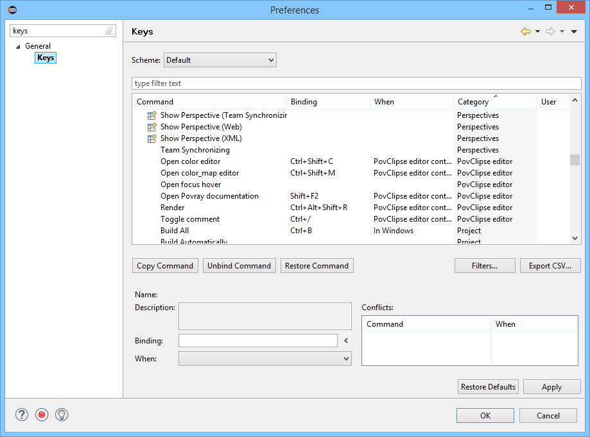Collapse the General tree node
Viewport: 590px width, 437px height.
(18, 47)
